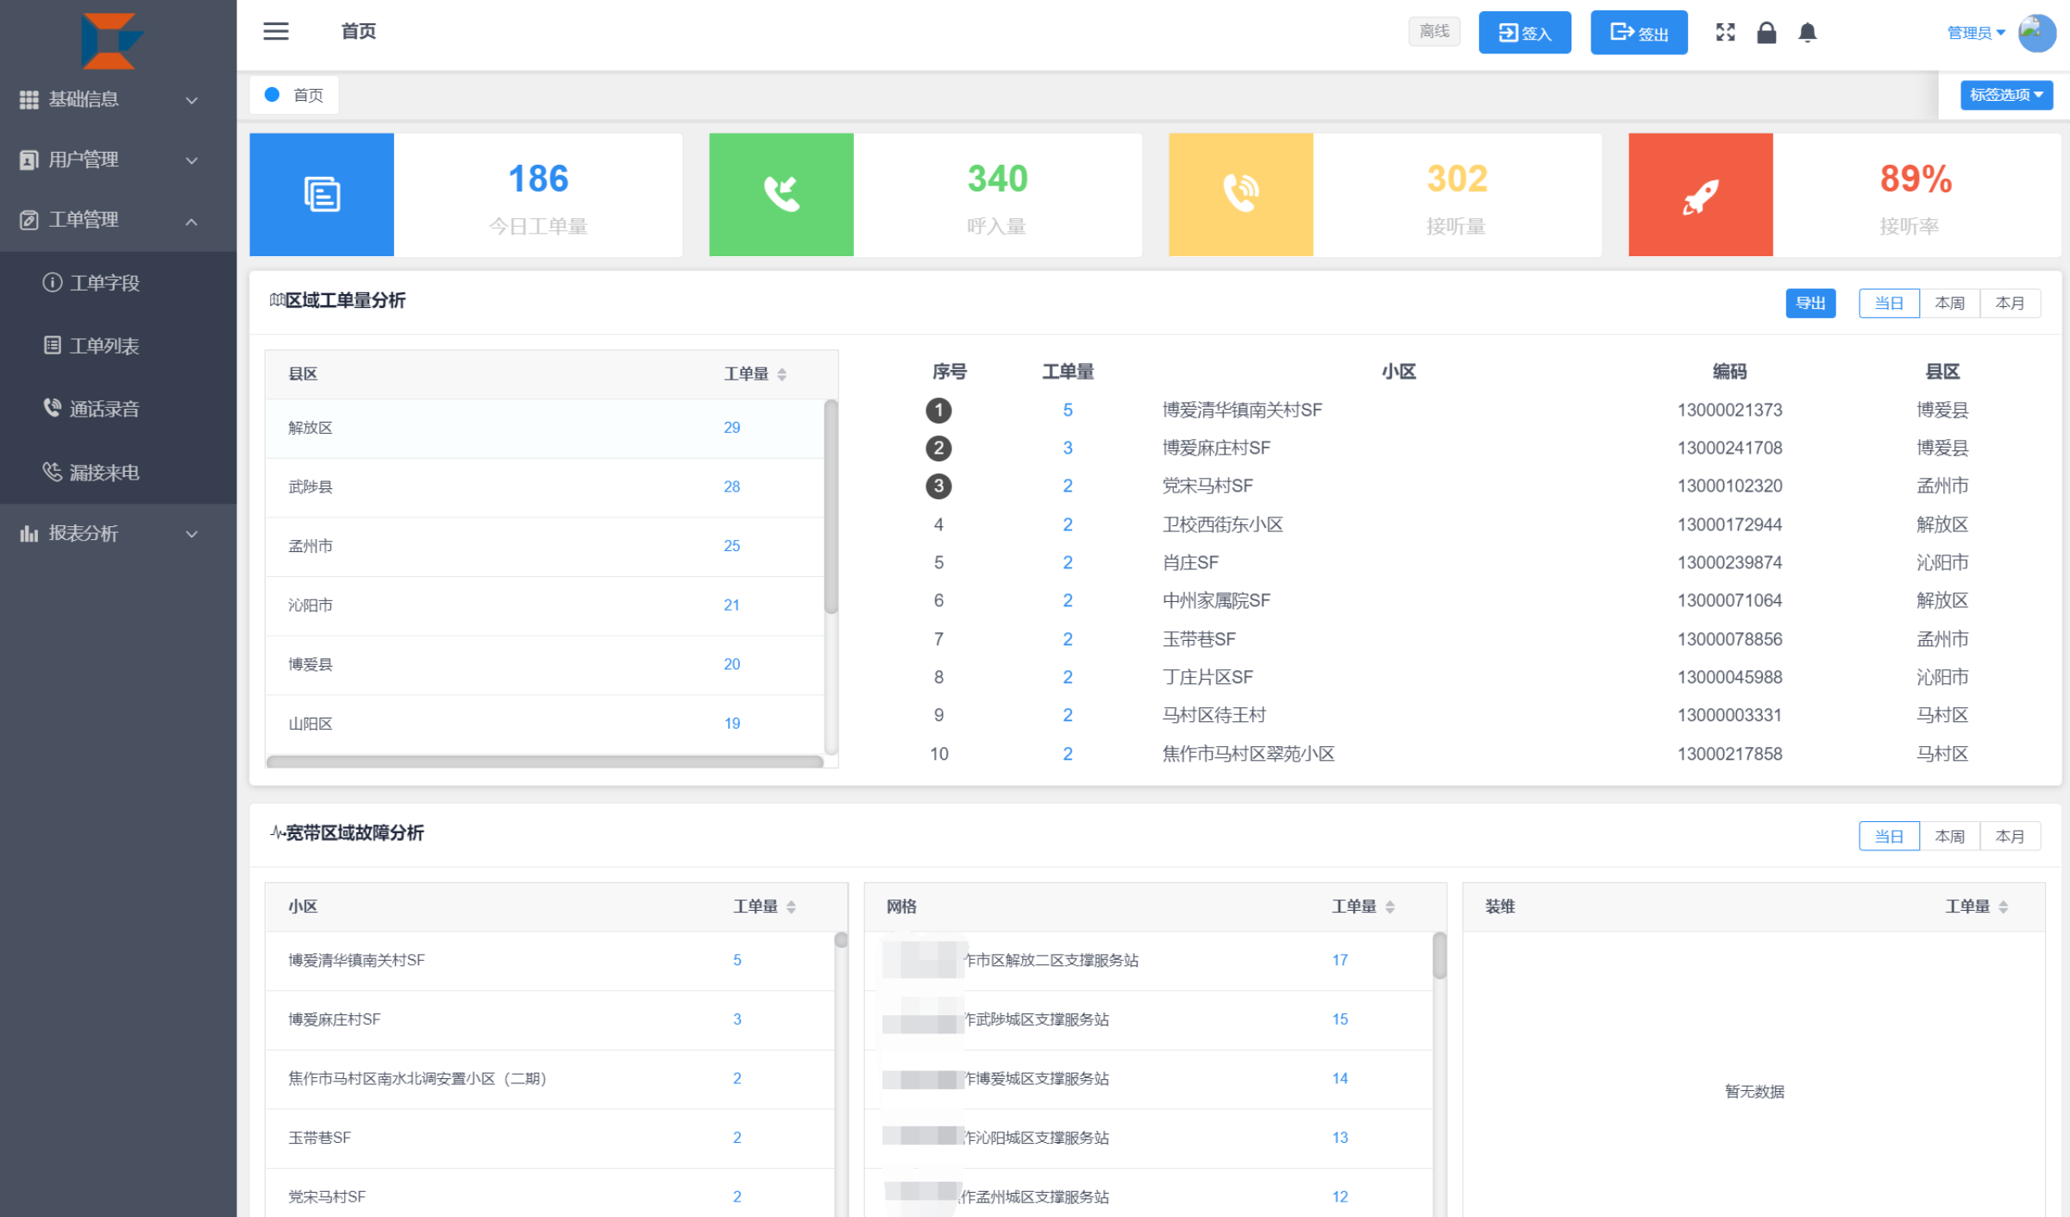
Task: Open 通话录音 in the sidebar
Action: [x=103, y=409]
